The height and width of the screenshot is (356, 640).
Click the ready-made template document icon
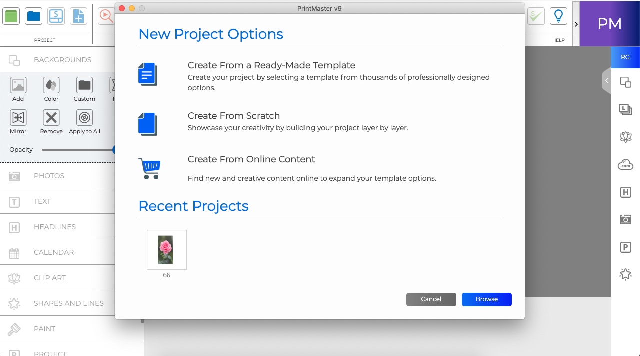pos(148,74)
